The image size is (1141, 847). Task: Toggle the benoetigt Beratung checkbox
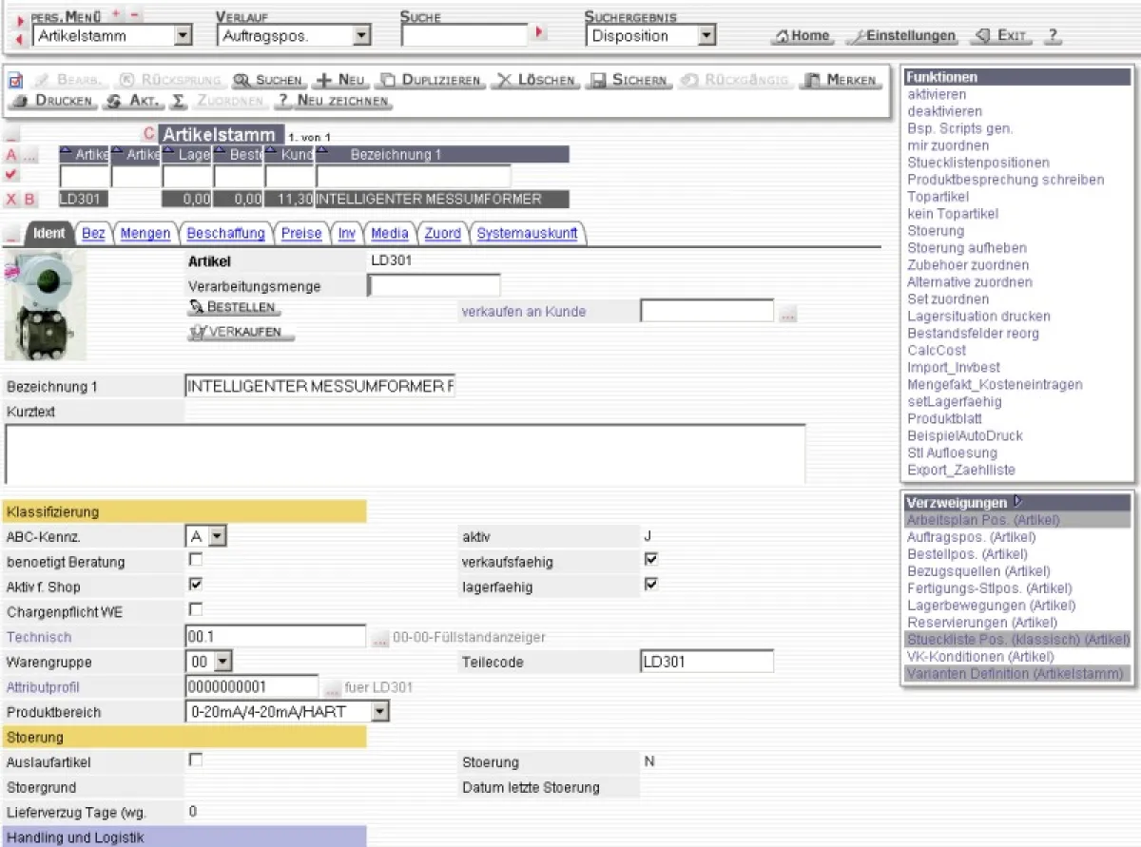196,560
